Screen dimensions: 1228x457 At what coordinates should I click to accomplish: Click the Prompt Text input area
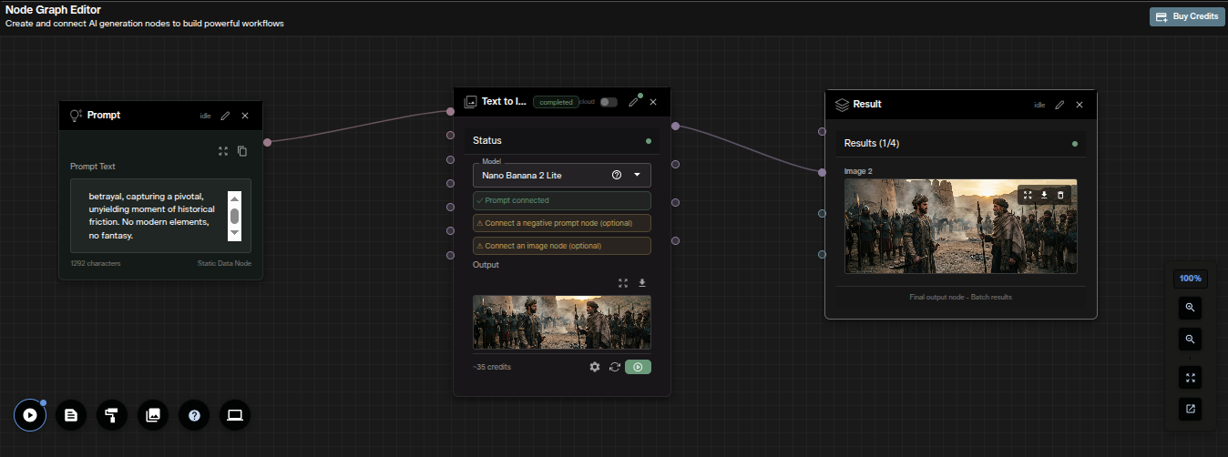[160, 216]
